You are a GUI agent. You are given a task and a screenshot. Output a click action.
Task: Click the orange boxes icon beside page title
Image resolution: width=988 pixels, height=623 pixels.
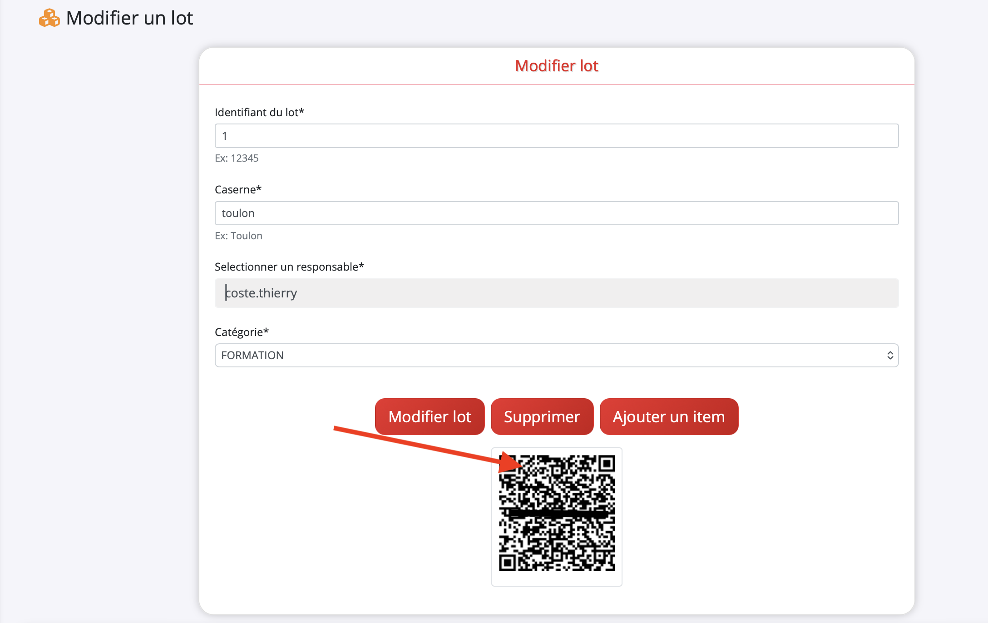[x=49, y=18]
